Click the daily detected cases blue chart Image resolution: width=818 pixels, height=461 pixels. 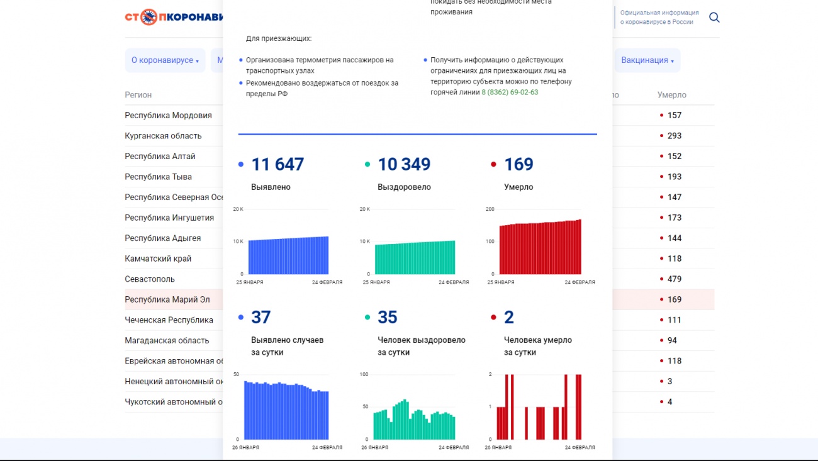[286, 410]
